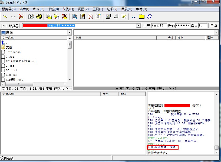Click the disconnect red X icon

click(x=21, y=16)
